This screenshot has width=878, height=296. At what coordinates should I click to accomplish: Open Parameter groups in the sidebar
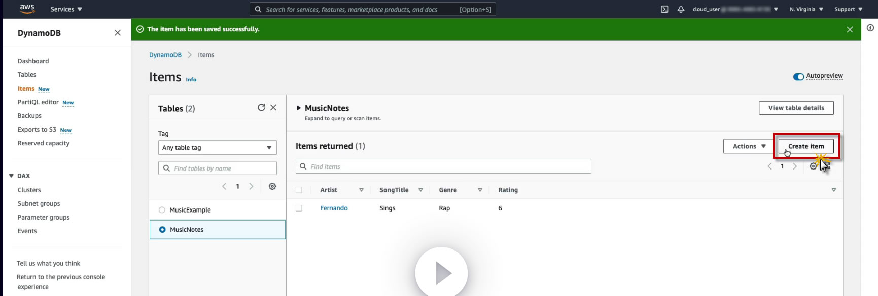[44, 218]
